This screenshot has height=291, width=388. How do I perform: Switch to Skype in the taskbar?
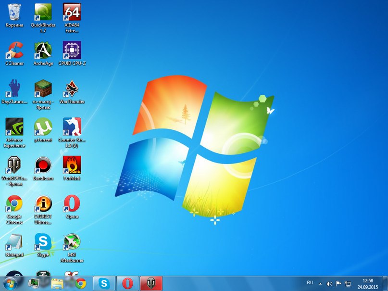pos(104,283)
